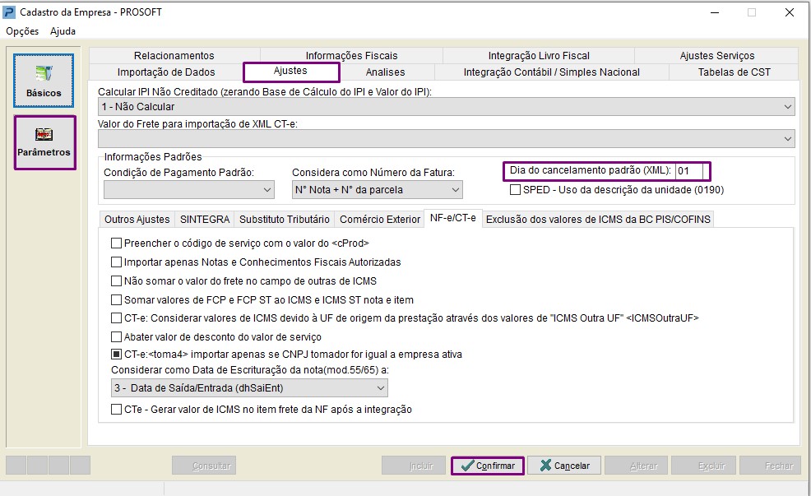The image size is (811, 496).
Task: Check 'CTe - Gerar valor de ICMS no item frete'
Action: pyautogui.click(x=116, y=410)
